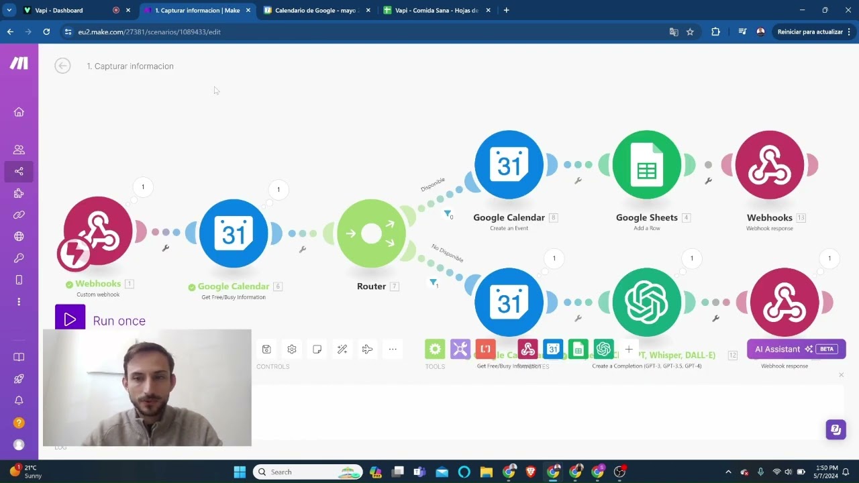
Task: Open the purple Tools wrench icon
Action: click(460, 349)
